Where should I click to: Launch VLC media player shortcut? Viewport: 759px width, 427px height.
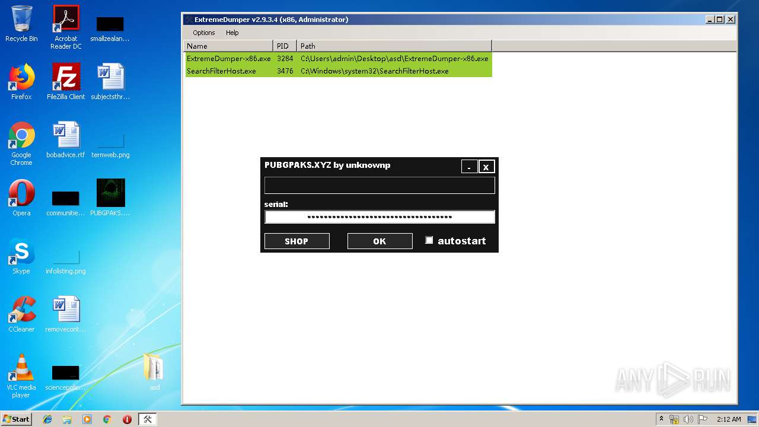(x=21, y=376)
